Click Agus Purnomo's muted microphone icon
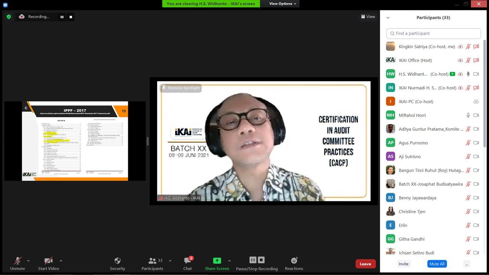Image resolution: width=489 pixels, height=275 pixels. 468,143
